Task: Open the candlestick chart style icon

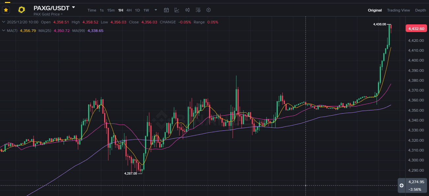Action: click(x=187, y=10)
